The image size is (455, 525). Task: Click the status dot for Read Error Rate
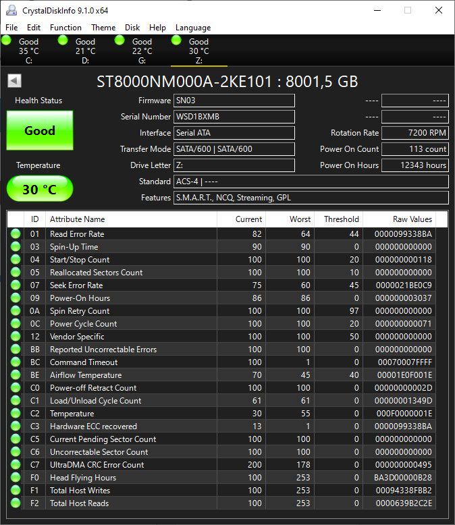pos(16,233)
